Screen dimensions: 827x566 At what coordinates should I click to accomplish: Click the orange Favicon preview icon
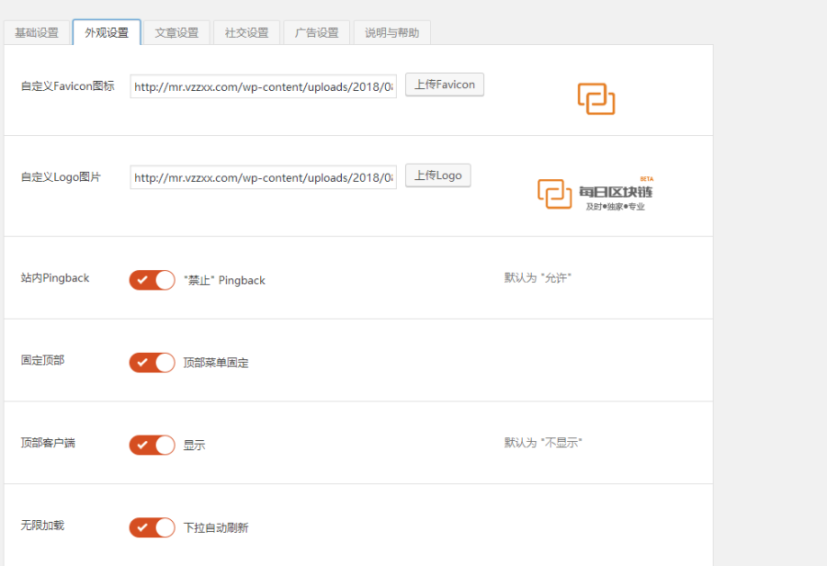(x=595, y=98)
